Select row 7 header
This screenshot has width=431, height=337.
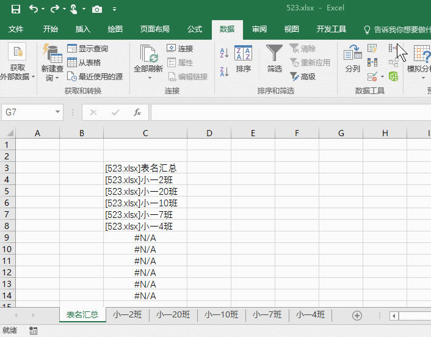coord(7,214)
